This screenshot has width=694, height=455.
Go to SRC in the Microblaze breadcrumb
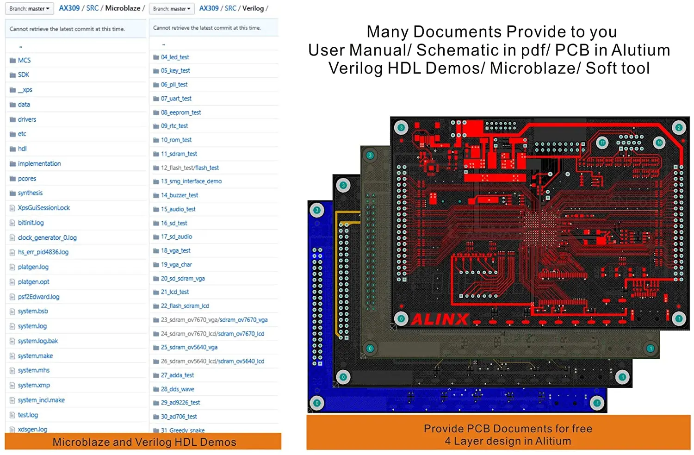click(93, 8)
